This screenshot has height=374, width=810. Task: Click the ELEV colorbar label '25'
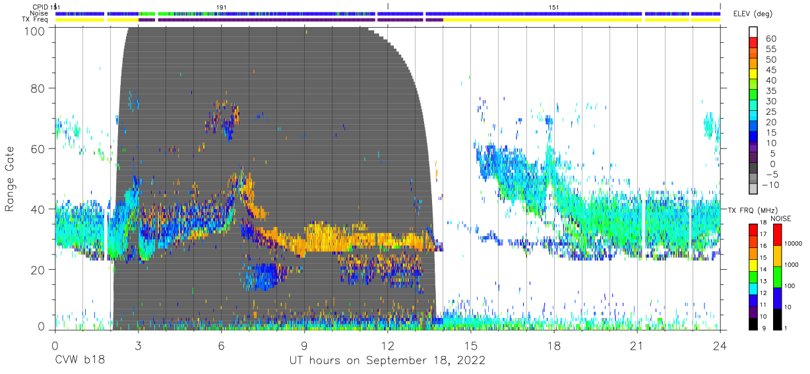tap(770, 111)
